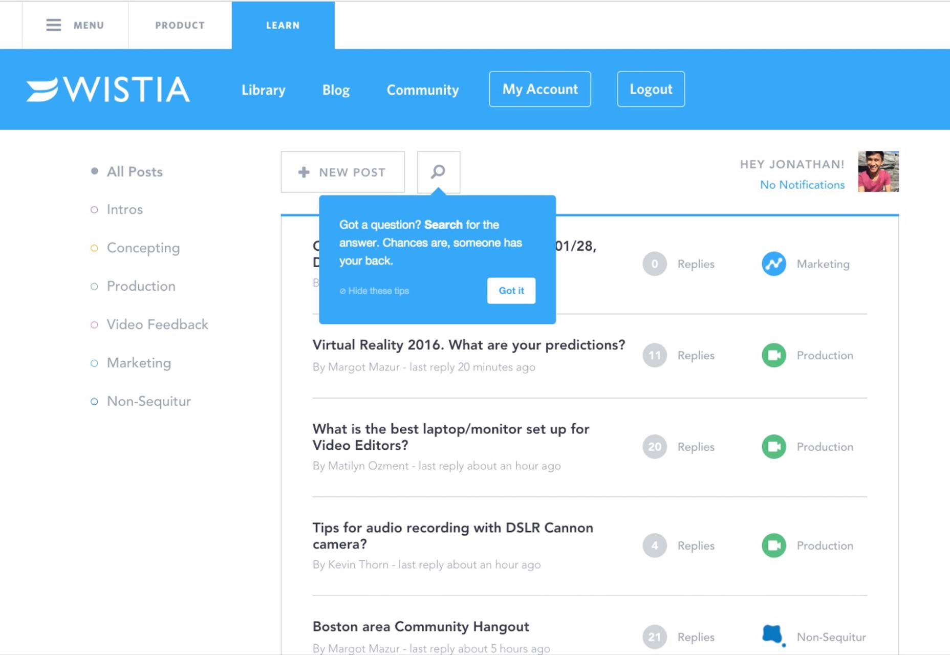This screenshot has width=950, height=655.
Task: Select the Production category in sidebar
Action: pyautogui.click(x=133, y=287)
